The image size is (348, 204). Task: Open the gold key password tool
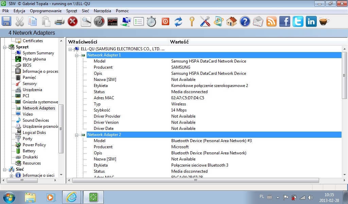192,21
